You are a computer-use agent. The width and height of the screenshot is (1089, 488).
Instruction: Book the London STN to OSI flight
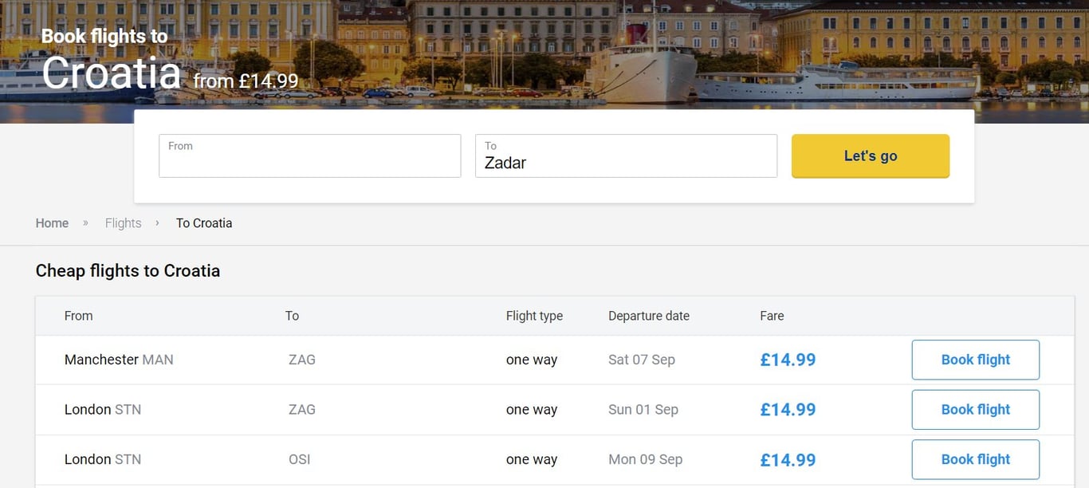pos(975,459)
